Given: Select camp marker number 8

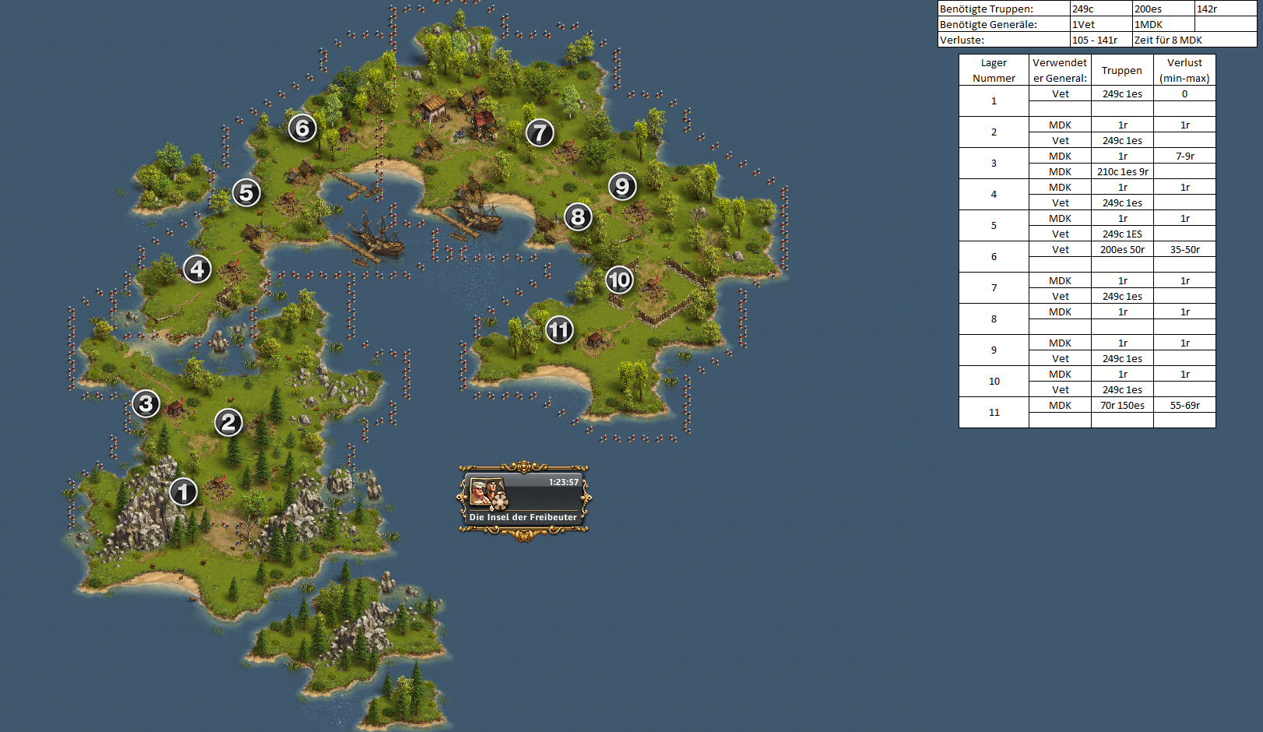Looking at the screenshot, I should coord(578,217).
